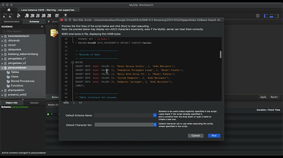The width and height of the screenshot is (283, 158).
Task: Expand the pengadaan_v1 schema
Action: 2,59
